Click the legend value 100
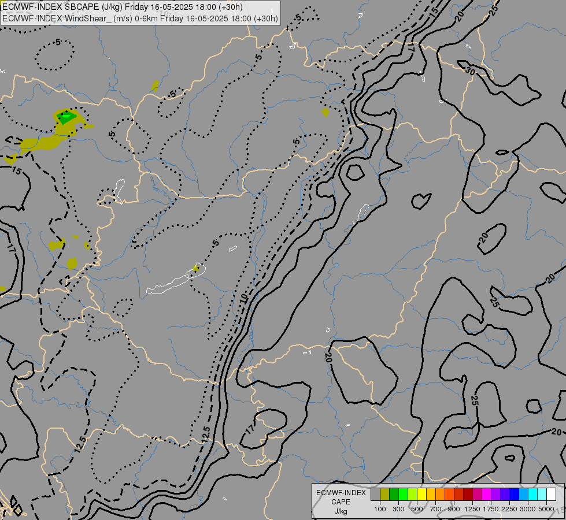The image size is (566, 520). coord(380,509)
